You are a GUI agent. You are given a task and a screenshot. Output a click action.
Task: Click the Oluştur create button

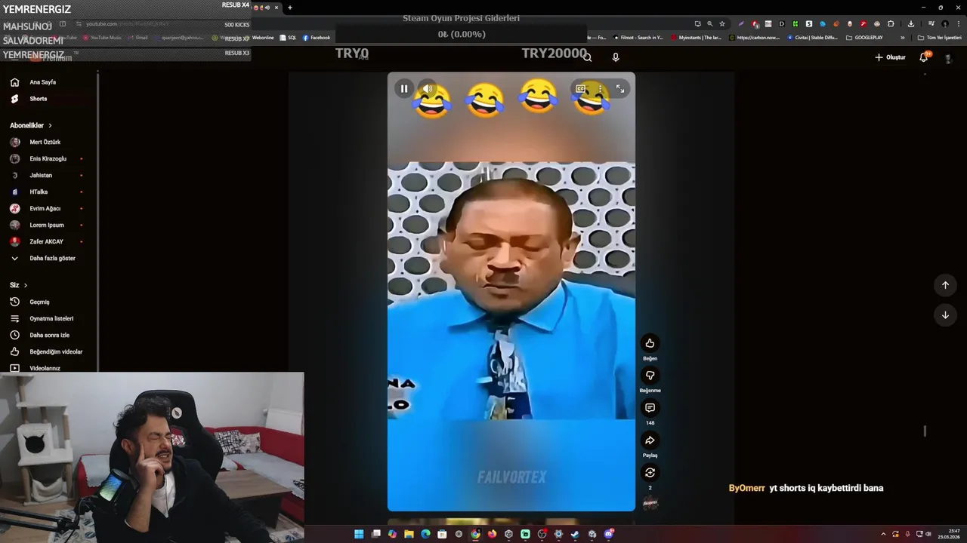[x=890, y=57]
